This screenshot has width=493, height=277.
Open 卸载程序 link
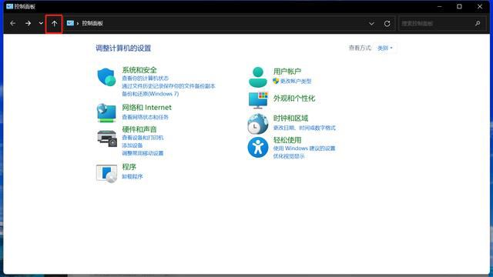132,176
